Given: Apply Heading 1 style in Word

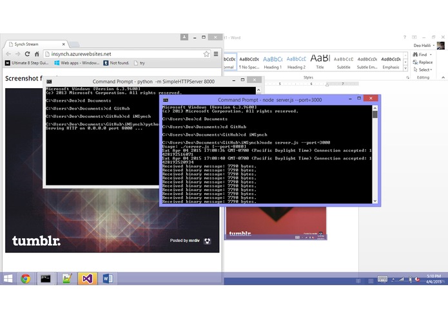Looking at the screenshot, I should point(273,62).
